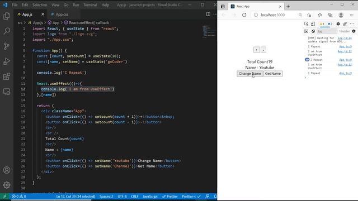Open VS Code editor more actions menu
Screen dimensions: 358x201
(x=215, y=14)
